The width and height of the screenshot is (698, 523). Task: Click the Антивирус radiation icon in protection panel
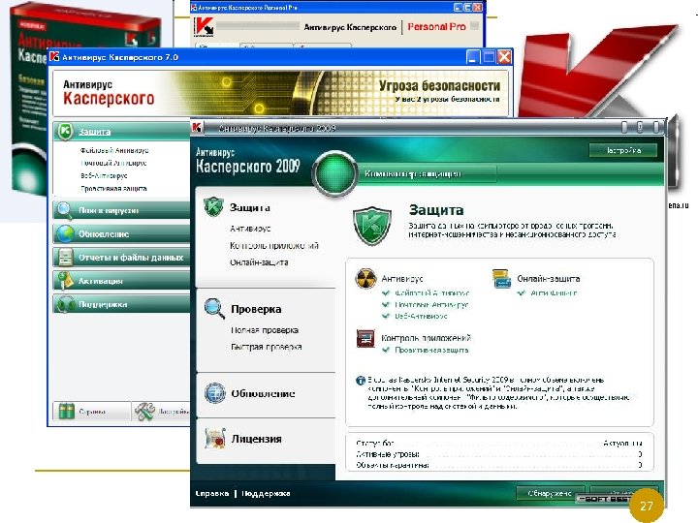coord(365,279)
